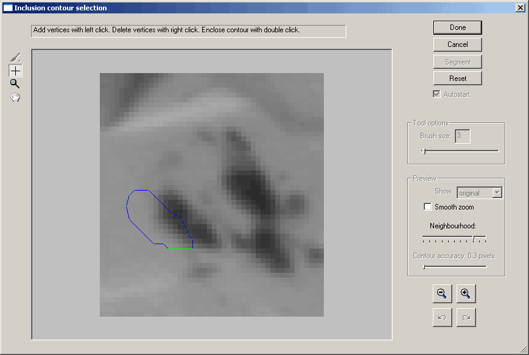The height and width of the screenshot is (355, 529).
Task: Click the zoom in magnifier button
Action: click(x=466, y=293)
